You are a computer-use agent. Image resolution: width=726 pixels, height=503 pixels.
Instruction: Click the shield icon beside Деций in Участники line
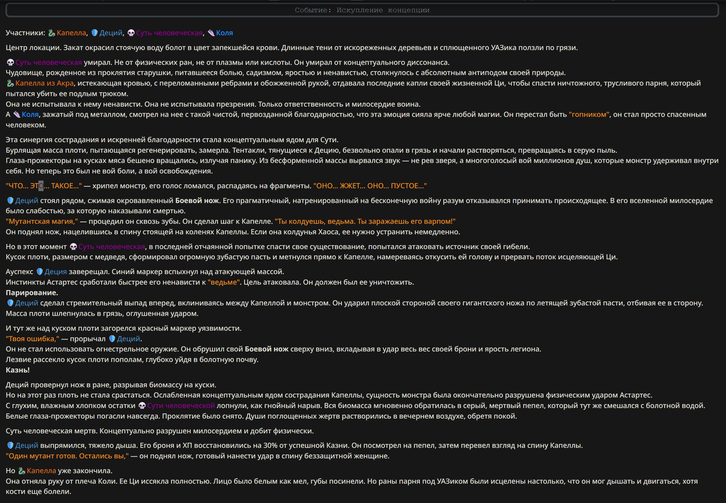[x=94, y=33]
